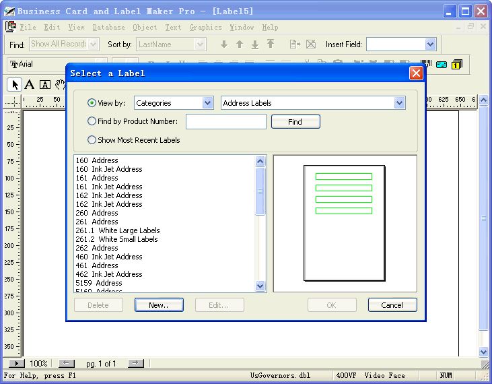Click the ruler origin crosshair corner
This screenshot has height=384, width=492.
13,102
